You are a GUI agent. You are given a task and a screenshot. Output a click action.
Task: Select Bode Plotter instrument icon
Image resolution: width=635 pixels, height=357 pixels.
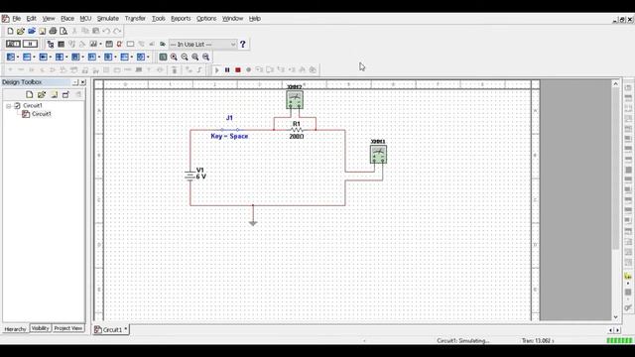628,139
